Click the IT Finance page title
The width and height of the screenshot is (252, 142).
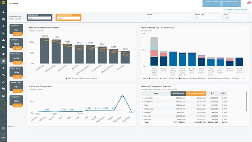pyautogui.click(x=14, y=4)
